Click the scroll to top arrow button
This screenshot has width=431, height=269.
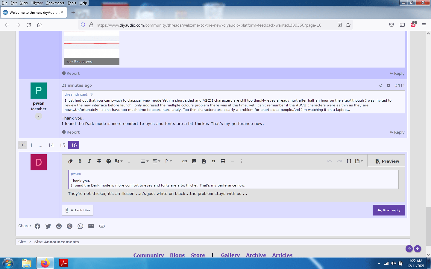coord(409,249)
